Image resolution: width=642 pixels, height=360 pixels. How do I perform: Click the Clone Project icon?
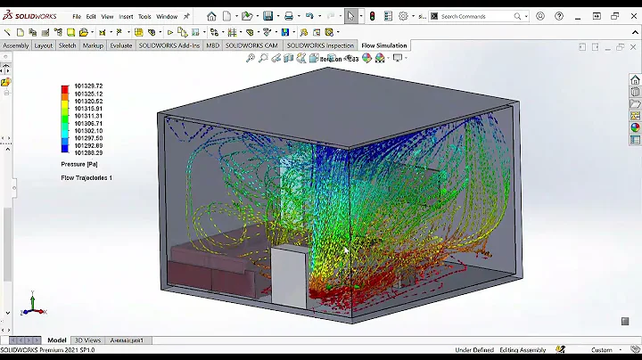click(x=33, y=32)
